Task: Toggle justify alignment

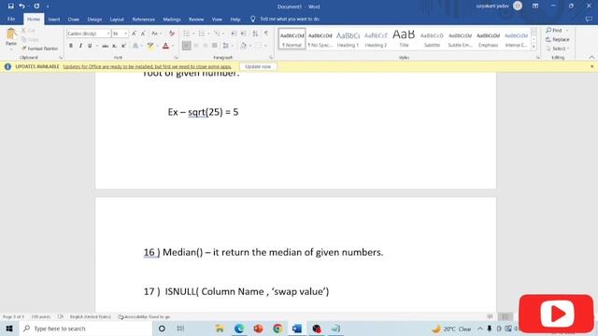Action: tap(214, 46)
